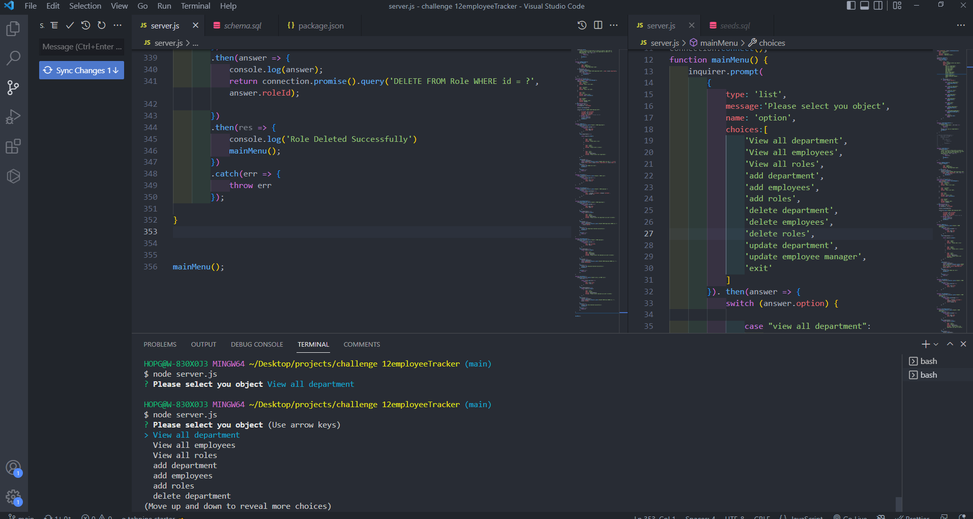Select the Search icon in activity bar
Viewport: 973px width, 519px height.
(13, 58)
